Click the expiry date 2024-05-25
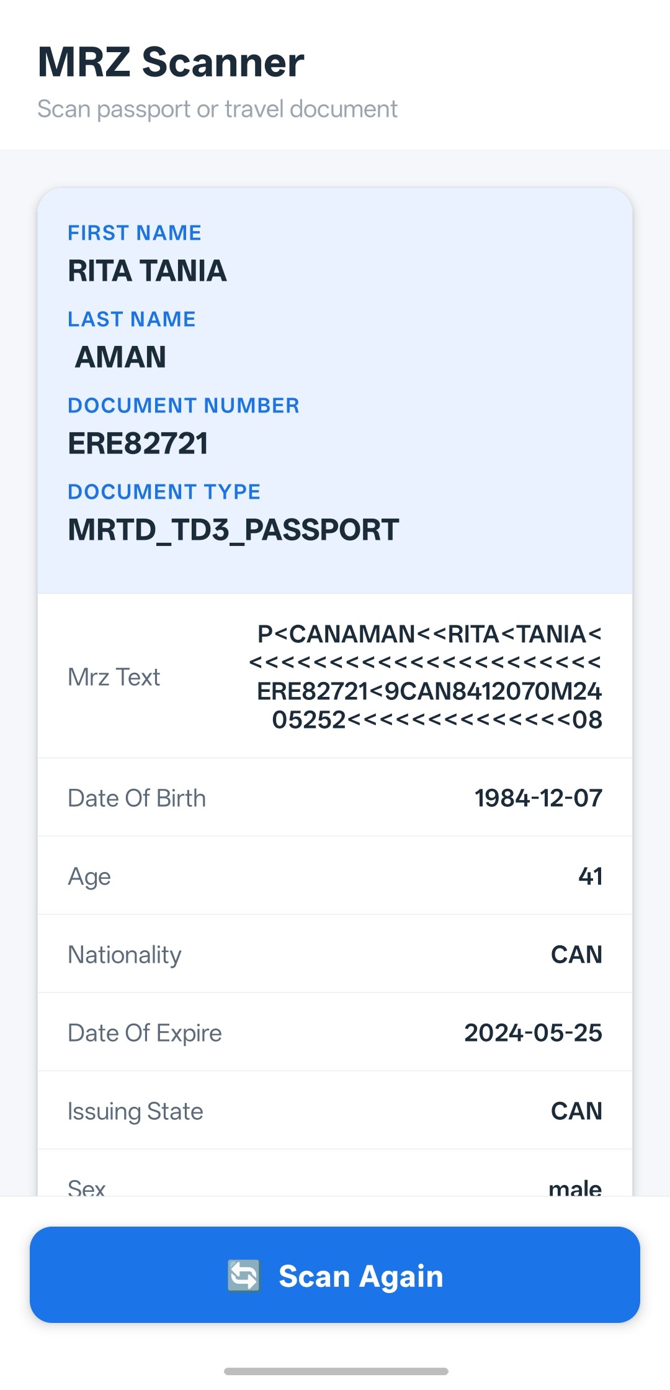Screen dimensions: 670x1390 pyautogui.click(x=534, y=1032)
